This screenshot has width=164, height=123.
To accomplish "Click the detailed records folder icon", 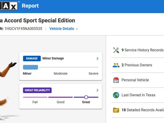I will [116, 110].
